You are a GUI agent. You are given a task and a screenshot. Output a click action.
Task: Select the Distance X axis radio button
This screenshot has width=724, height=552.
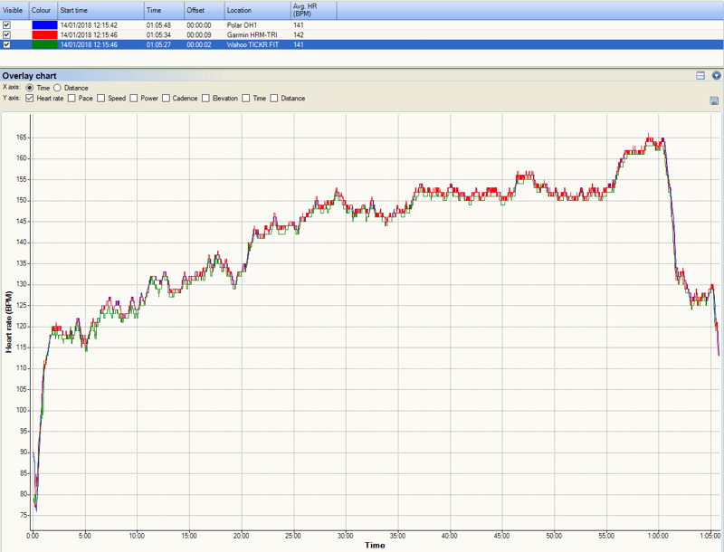[x=57, y=88]
